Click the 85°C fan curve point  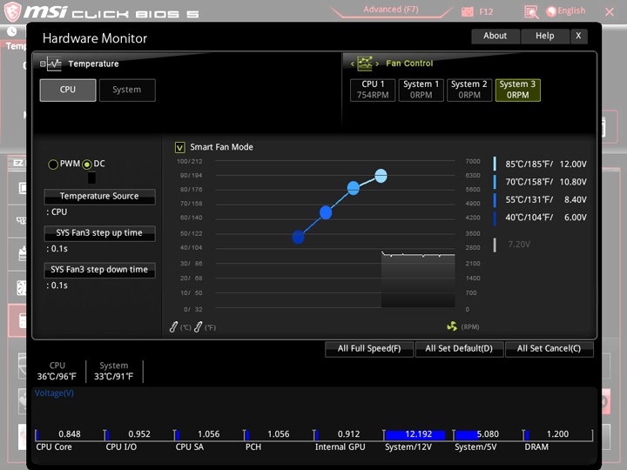tap(381, 176)
